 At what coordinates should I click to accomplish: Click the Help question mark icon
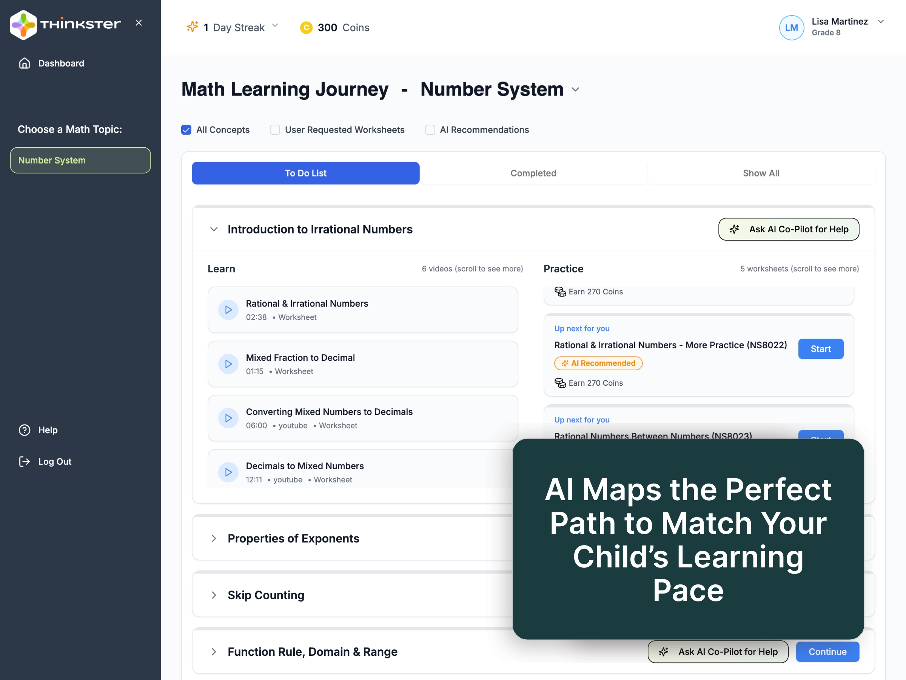[24, 430]
